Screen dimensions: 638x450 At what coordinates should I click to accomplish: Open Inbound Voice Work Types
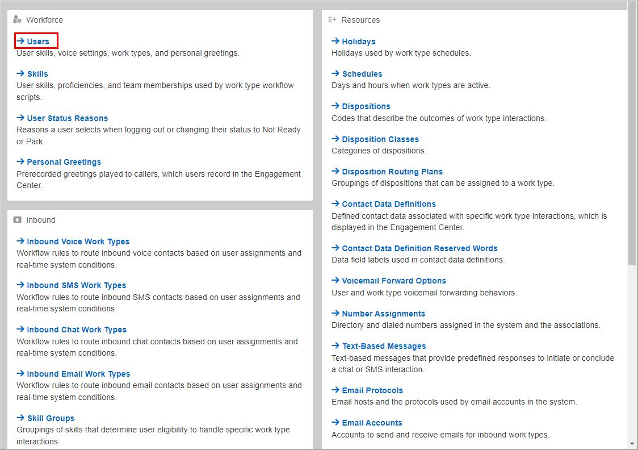[x=77, y=241]
